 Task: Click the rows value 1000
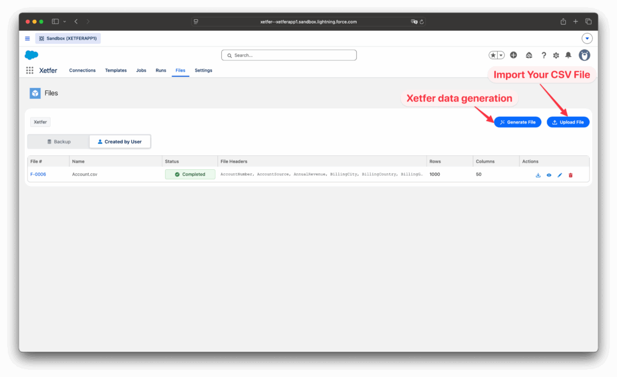[434, 175]
